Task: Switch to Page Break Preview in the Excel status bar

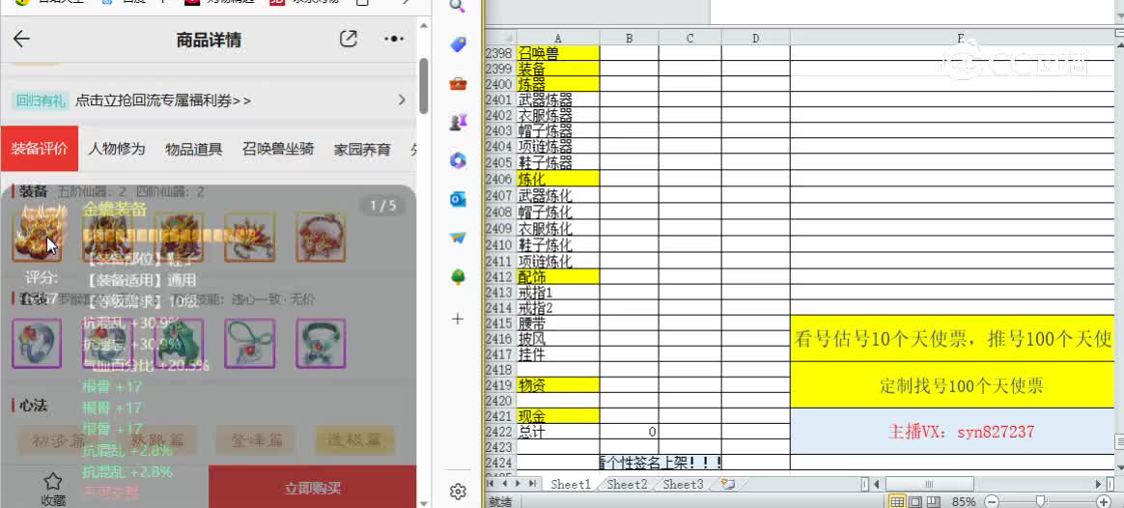Action: coord(933,501)
